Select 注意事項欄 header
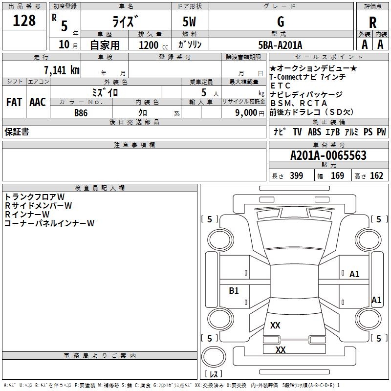Viewport: 391px width, 391px height. [134, 145]
